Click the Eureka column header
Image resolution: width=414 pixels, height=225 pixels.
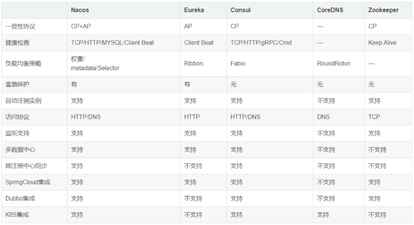[x=194, y=10]
